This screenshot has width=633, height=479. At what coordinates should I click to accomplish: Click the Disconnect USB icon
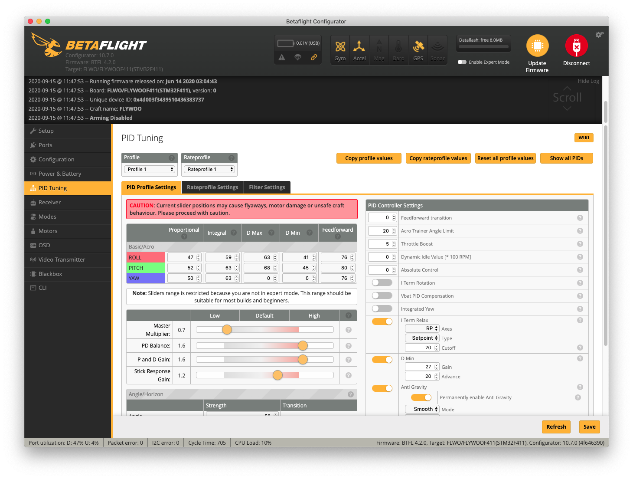tap(576, 46)
